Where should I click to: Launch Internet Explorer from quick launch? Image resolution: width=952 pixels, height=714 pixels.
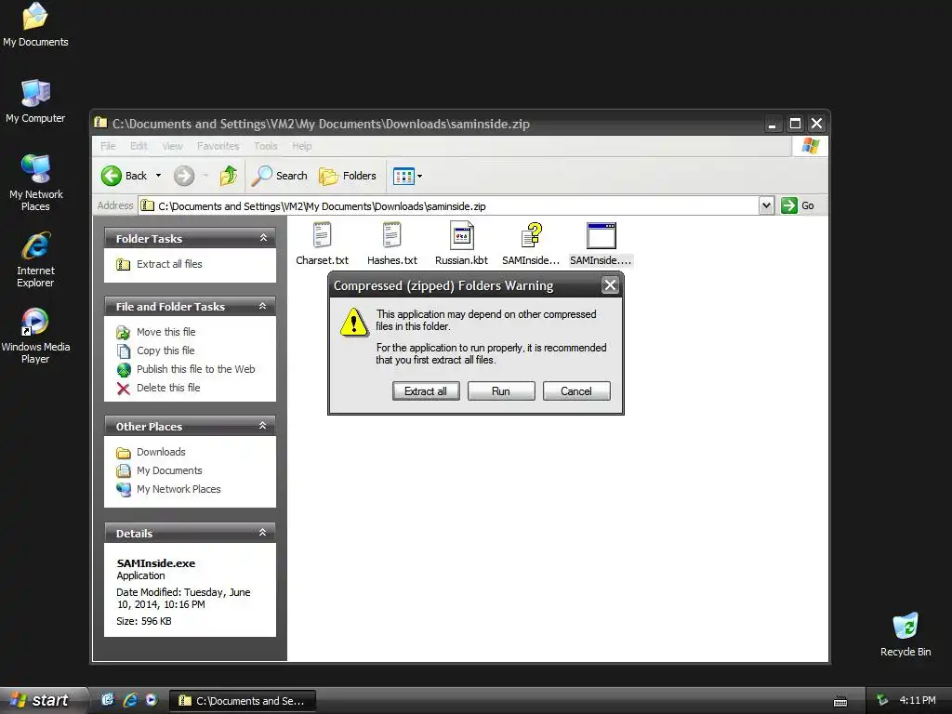point(130,700)
